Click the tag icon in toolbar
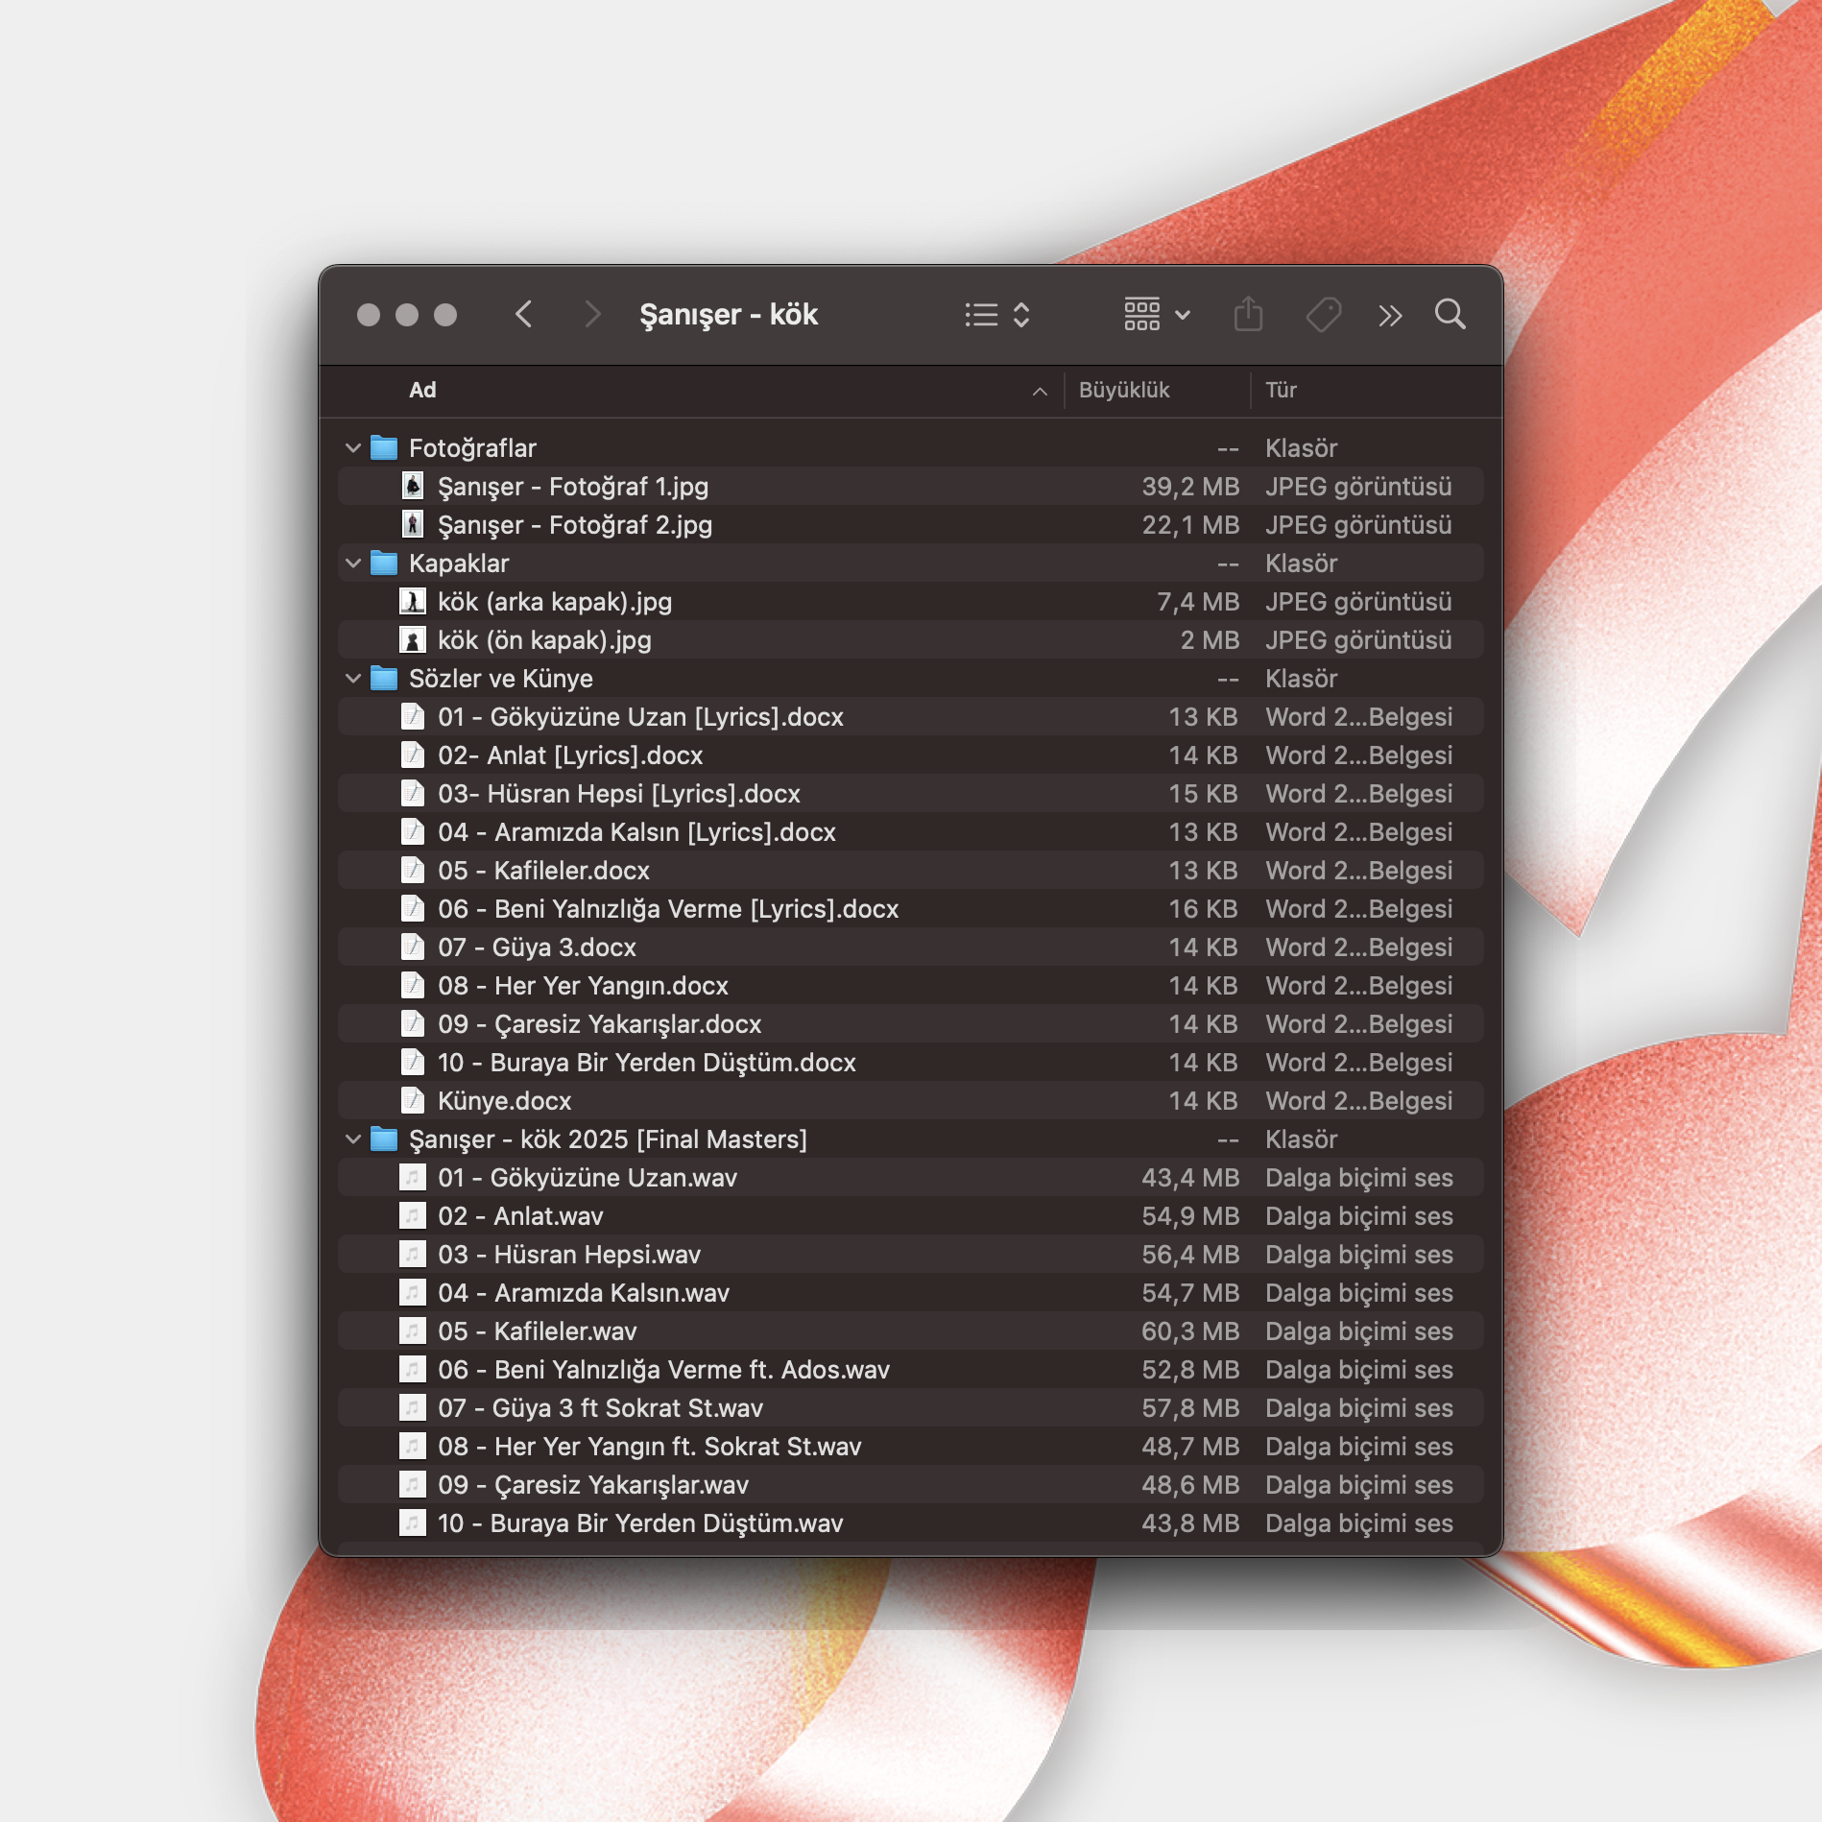Image resolution: width=1822 pixels, height=1822 pixels. (1323, 315)
